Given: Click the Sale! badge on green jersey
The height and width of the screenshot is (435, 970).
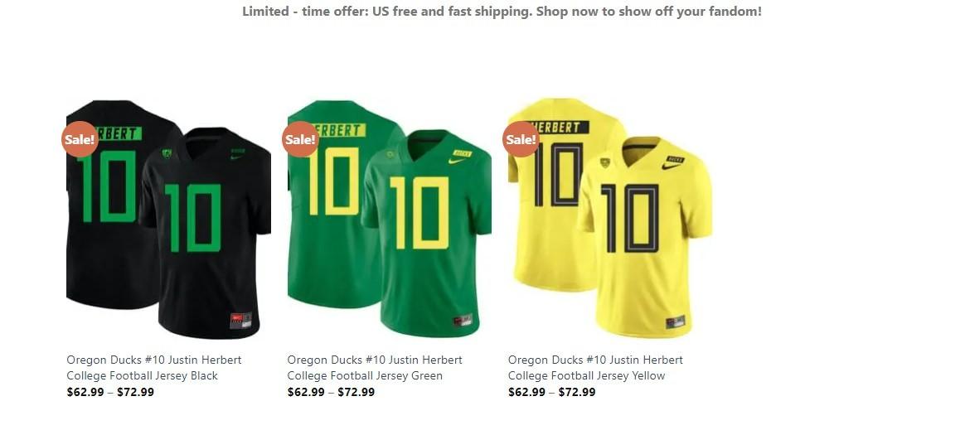Looking at the screenshot, I should pyautogui.click(x=301, y=139).
